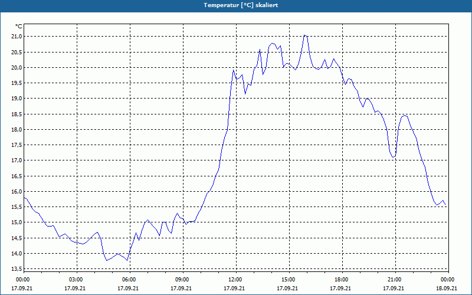Click the chart title 'Temperatur [°C] skaliert'
Screen dimensions: 472x295
241,5
